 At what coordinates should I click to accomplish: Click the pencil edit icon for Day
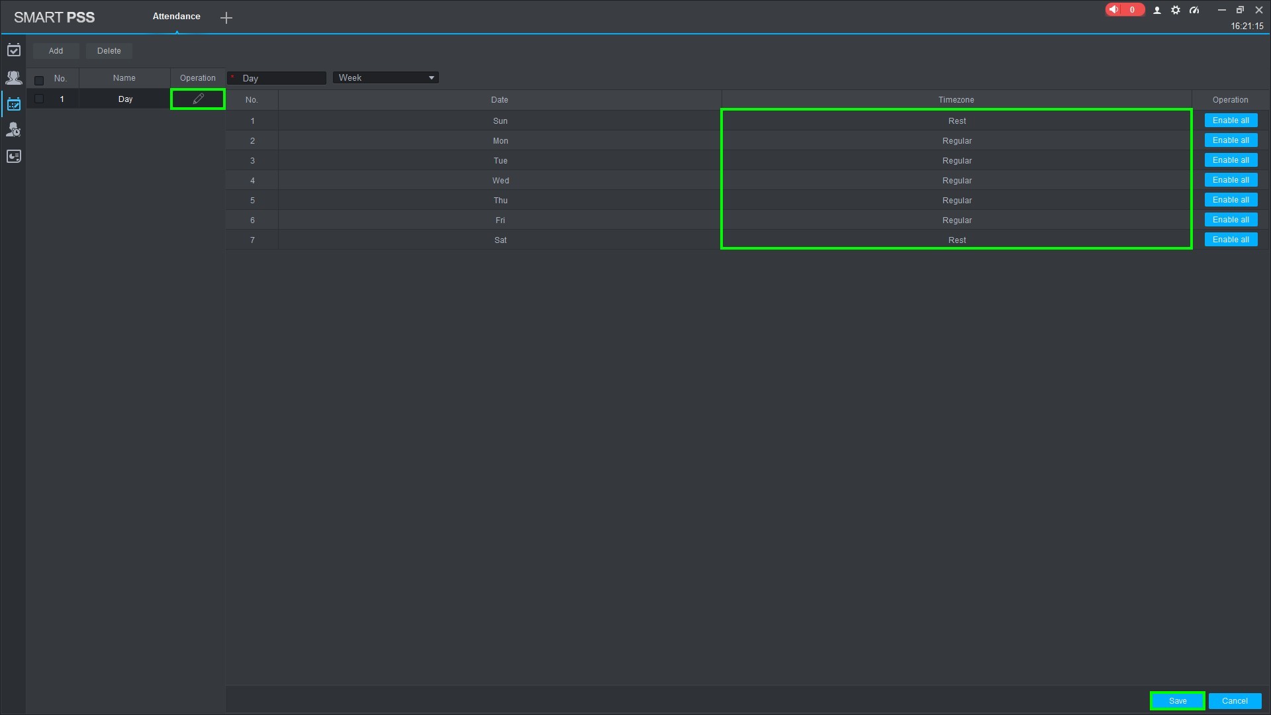(x=198, y=99)
